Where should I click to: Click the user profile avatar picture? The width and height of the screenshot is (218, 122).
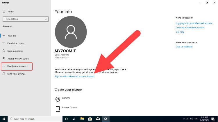point(71,32)
